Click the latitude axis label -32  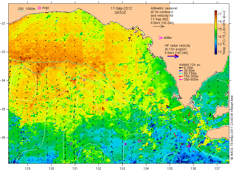click(3, 23)
